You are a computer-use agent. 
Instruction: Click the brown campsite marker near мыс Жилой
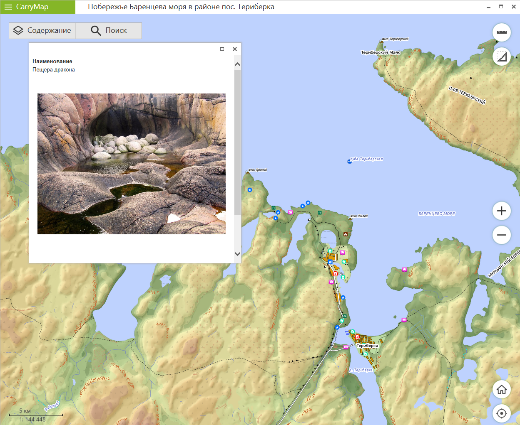tap(345, 234)
